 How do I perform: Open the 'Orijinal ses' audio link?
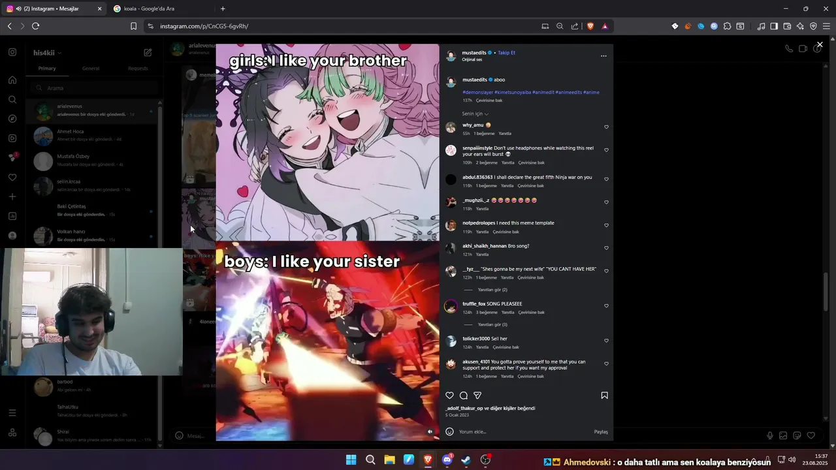(x=472, y=59)
